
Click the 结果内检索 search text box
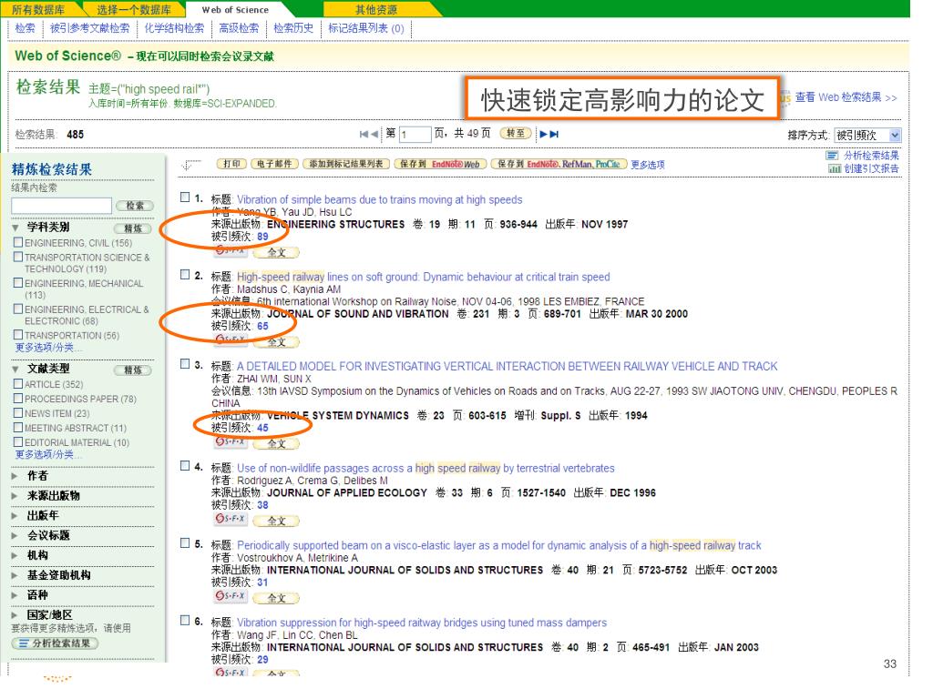coord(61,206)
